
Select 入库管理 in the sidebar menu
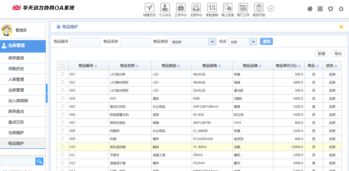coord(16,79)
